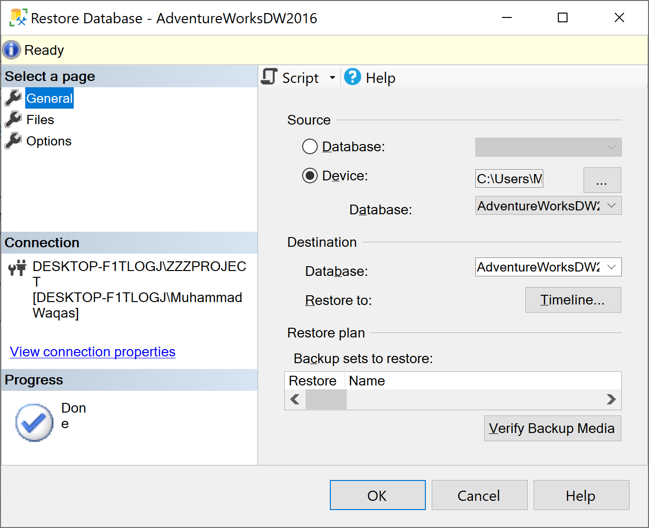Browse for device with the ellipsis button
This screenshot has height=528, width=649.
(602, 180)
